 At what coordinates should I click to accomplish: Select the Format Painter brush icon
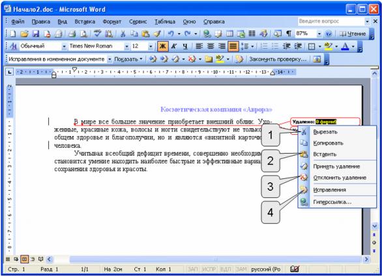(157, 34)
